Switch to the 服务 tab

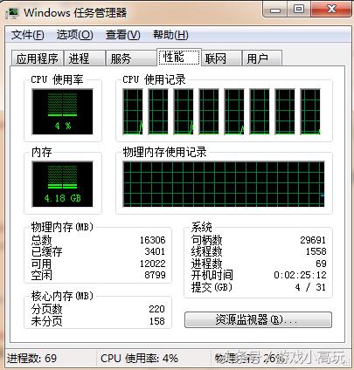coord(131,58)
